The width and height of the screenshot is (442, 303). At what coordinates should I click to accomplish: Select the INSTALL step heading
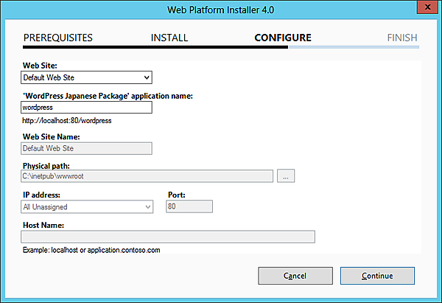169,38
